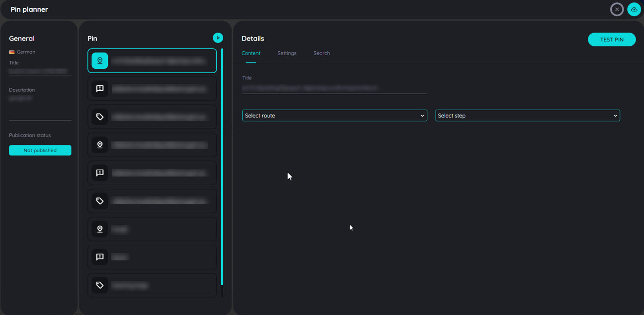Screen dimensions: 644x315
Task: Select the Content tab
Action: (x=250, y=53)
